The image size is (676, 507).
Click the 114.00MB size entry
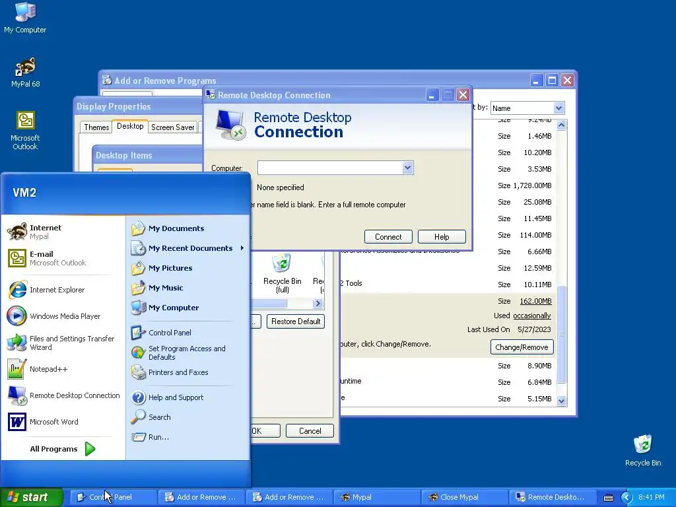[x=535, y=235]
